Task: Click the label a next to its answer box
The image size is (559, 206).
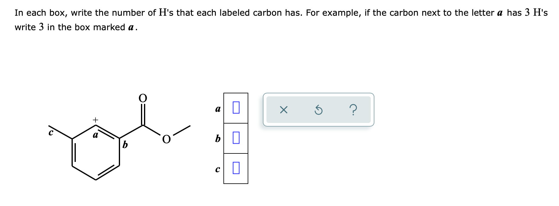Action: point(218,109)
